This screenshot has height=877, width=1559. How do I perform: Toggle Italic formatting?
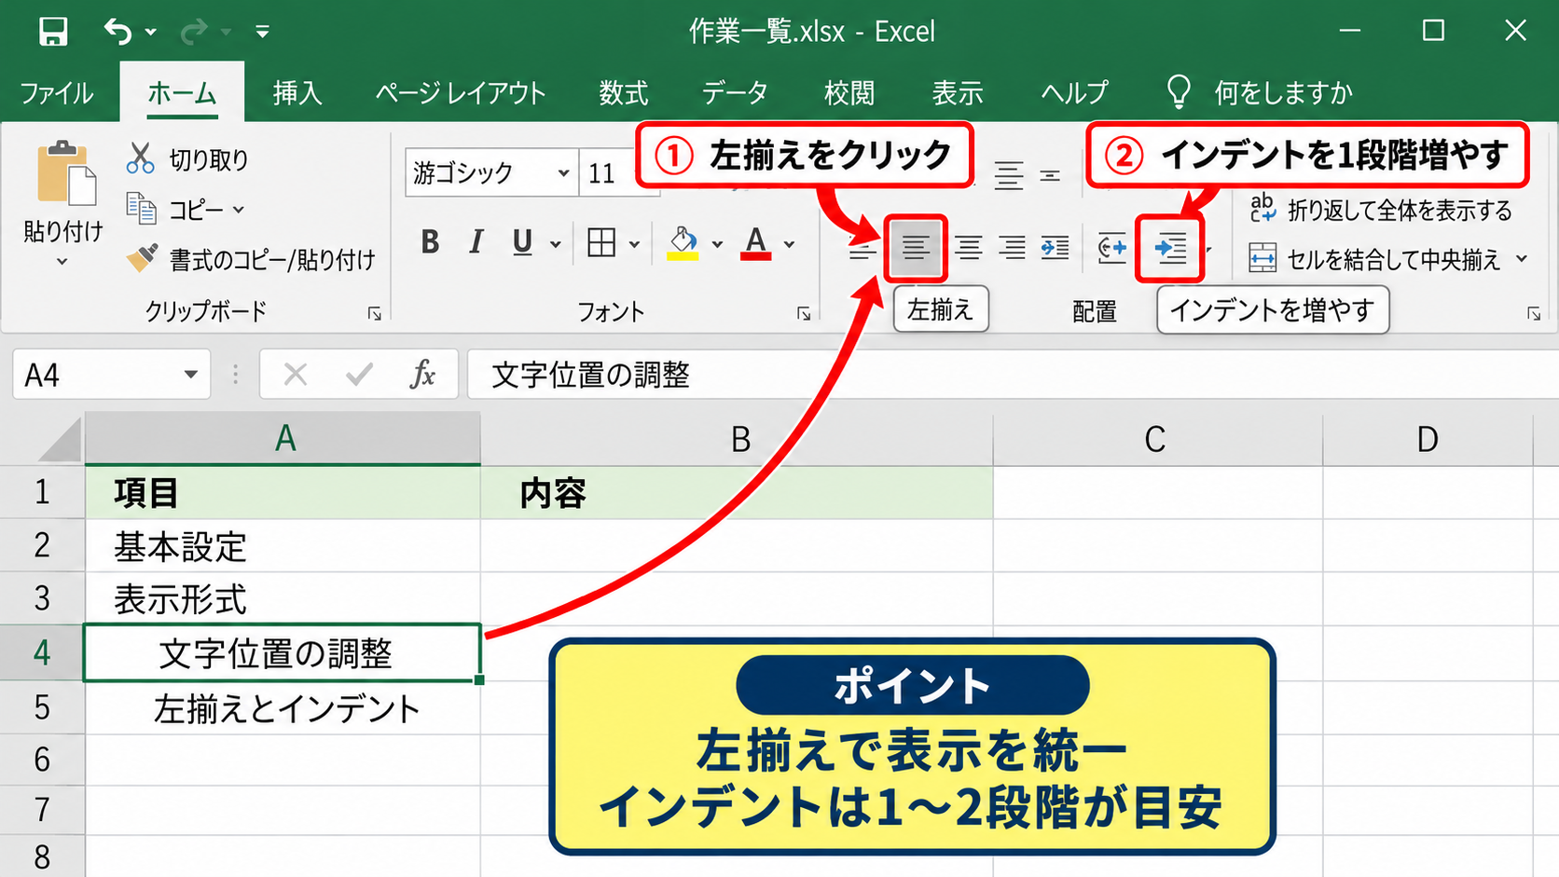click(476, 242)
